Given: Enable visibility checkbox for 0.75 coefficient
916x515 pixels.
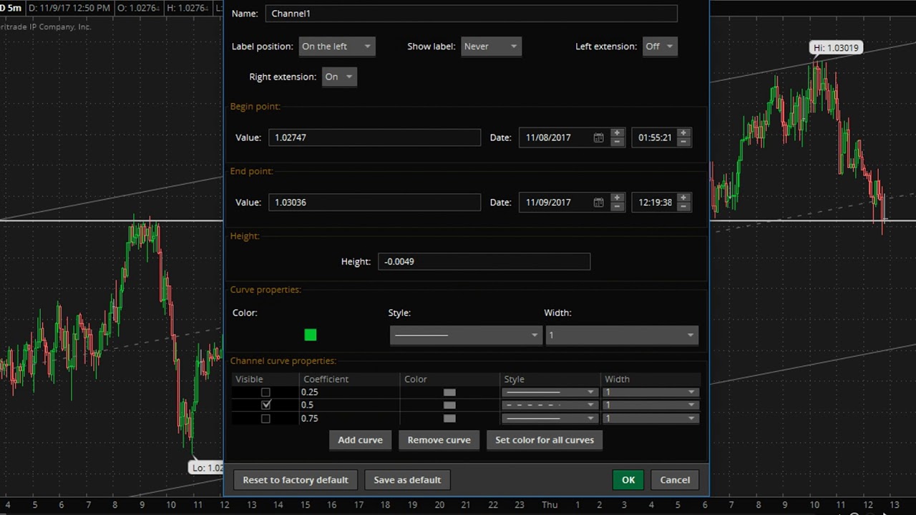Looking at the screenshot, I should pyautogui.click(x=265, y=418).
